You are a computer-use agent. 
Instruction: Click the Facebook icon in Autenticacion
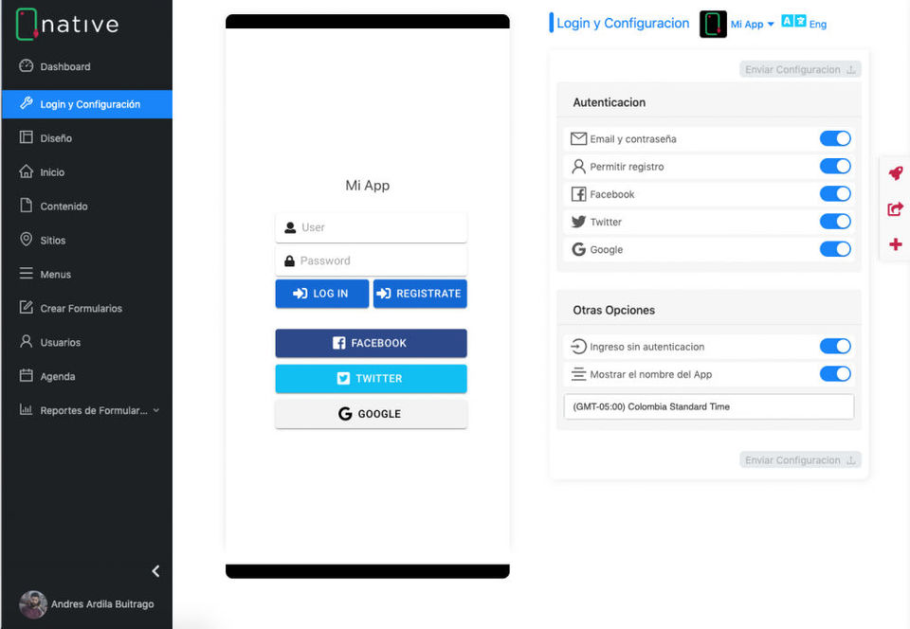[578, 193]
